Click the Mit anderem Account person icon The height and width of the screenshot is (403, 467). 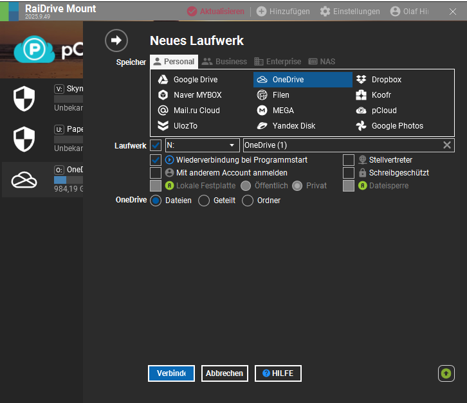[x=169, y=173]
